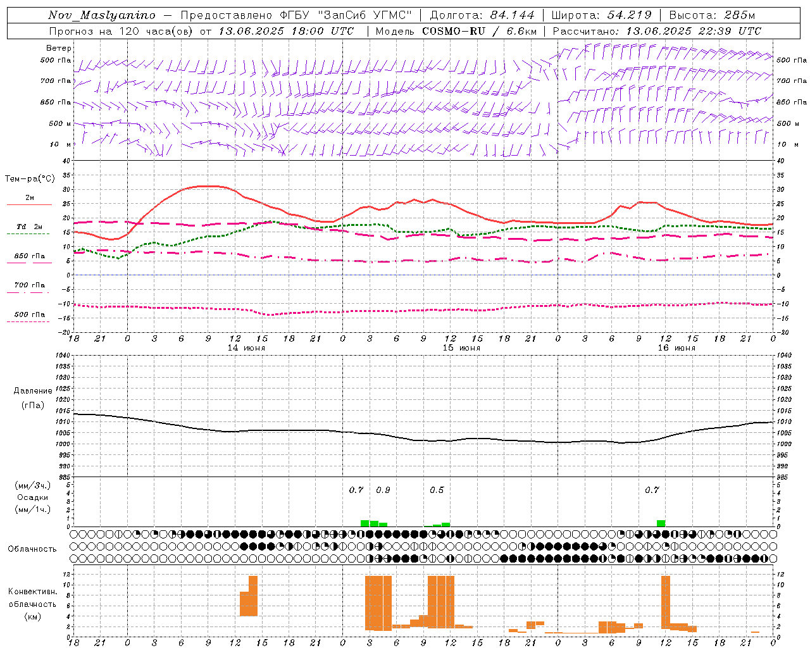The image size is (810, 648).
Task: Click the red 2м temperature legend line
Action: (x=29, y=204)
